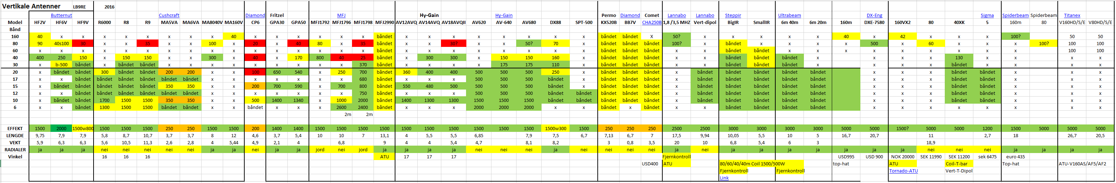Select the 'Comet' brand heading
1116x183 pixels.
652,15
